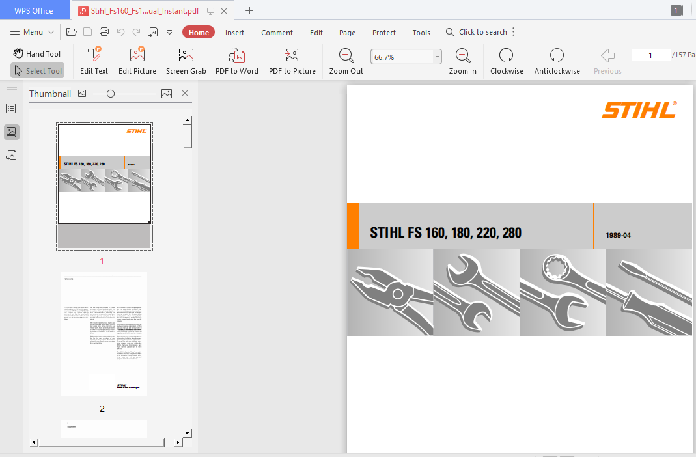The image size is (696, 457).
Task: Open the Edit tab
Action: [x=316, y=33]
